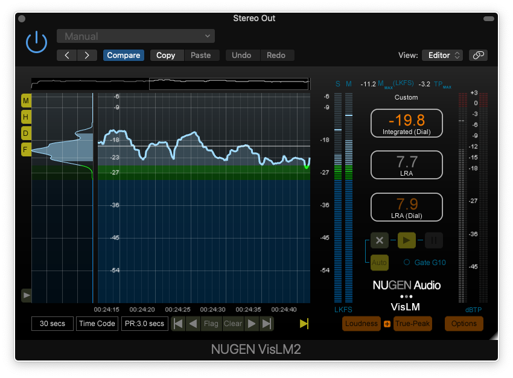Switch to the True-Peak tab
513x378 pixels.
point(413,324)
